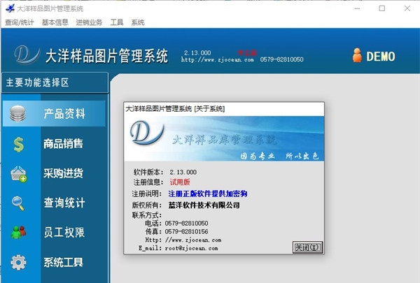Click the magnifying glass query icon
Image resolution: width=420 pixels, height=283 pixels.
pos(18,203)
